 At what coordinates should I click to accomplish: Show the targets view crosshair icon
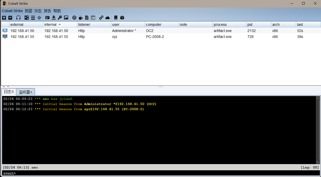(39, 18)
